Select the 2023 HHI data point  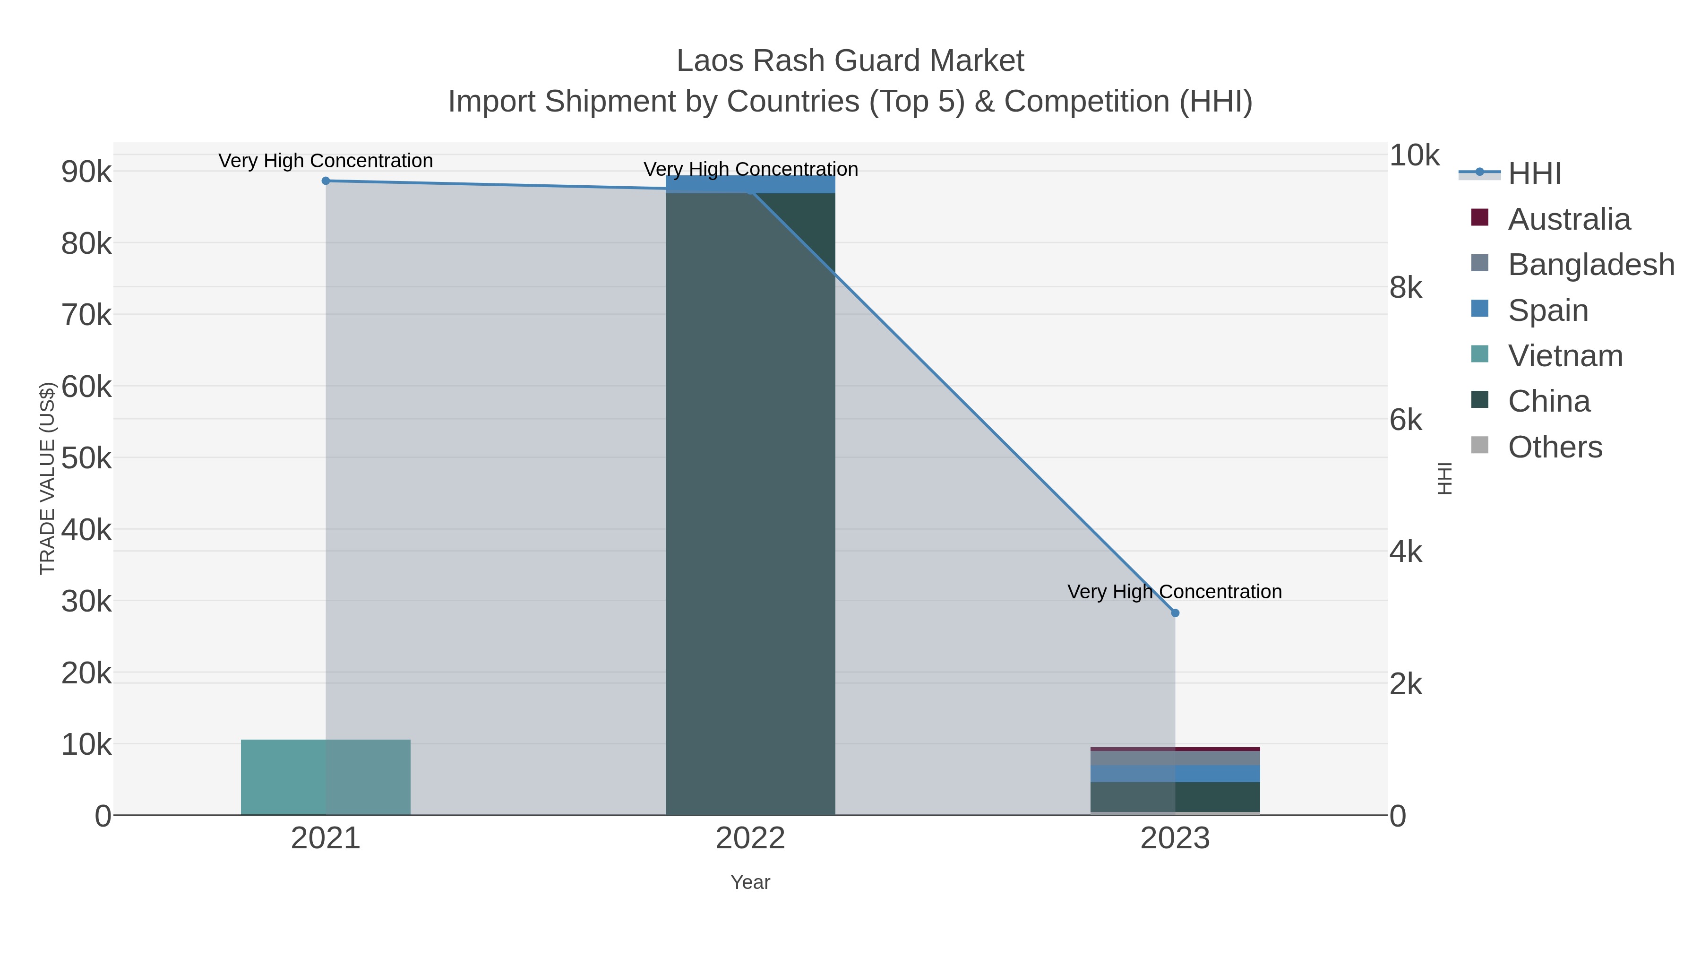tap(1175, 613)
